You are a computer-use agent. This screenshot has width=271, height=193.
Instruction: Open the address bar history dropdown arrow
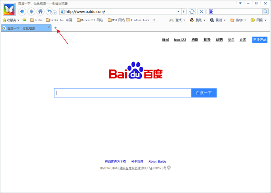click(x=178, y=12)
